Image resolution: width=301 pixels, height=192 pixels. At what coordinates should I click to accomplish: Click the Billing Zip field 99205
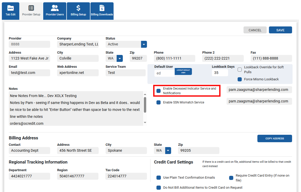[199, 151]
